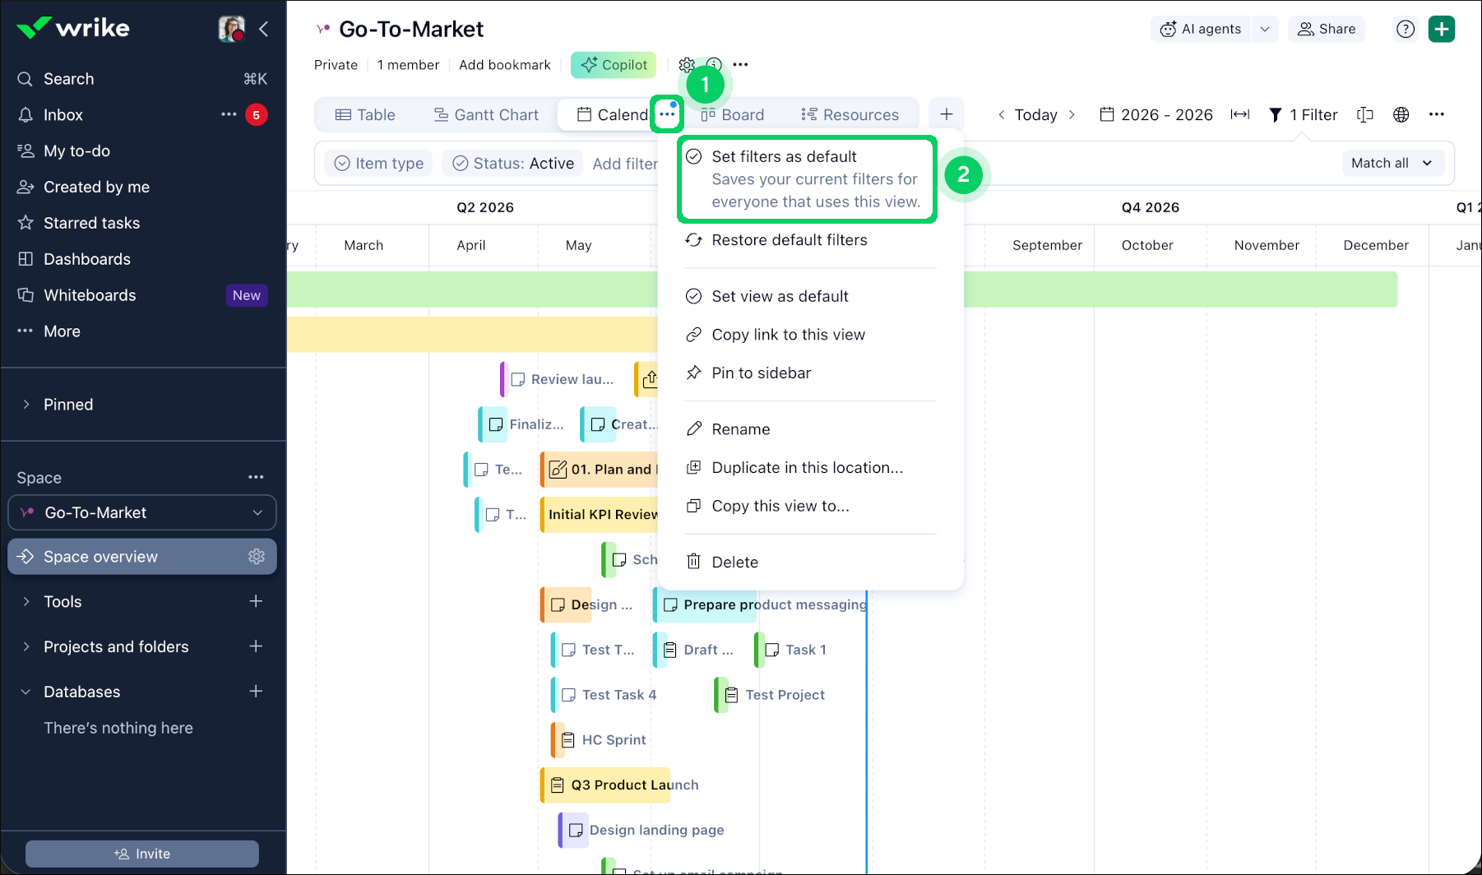1482x875 pixels.
Task: Switch to the Board view tab
Action: click(x=733, y=115)
